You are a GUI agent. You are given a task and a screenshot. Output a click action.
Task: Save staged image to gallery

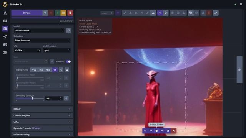[x=168, y=131]
